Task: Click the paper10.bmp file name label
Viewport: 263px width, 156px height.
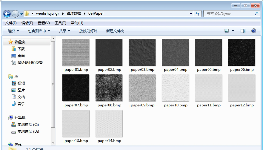Action: tap(176, 105)
